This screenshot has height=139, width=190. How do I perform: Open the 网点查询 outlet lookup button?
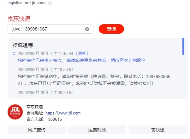(x=37, y=130)
